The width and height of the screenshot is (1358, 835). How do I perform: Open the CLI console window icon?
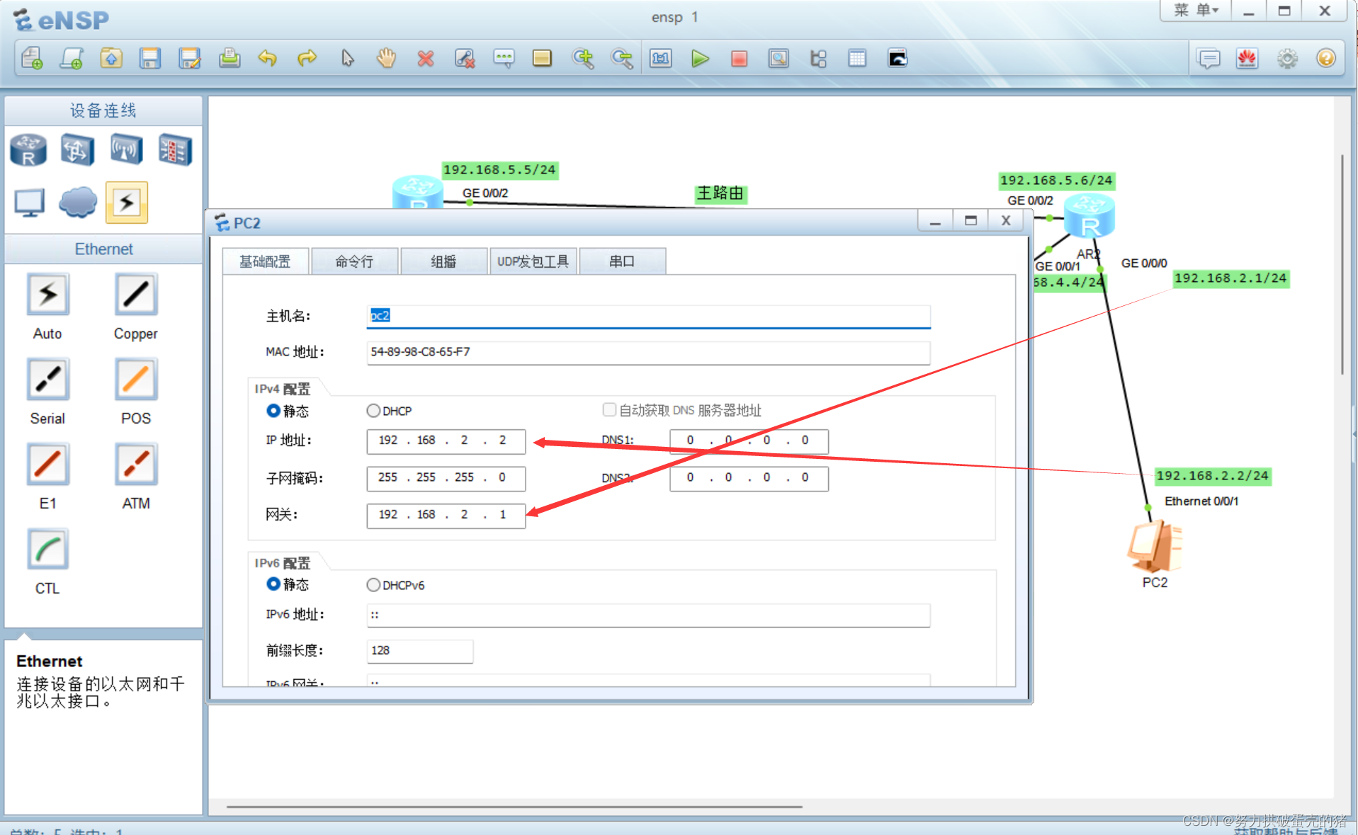(x=898, y=58)
